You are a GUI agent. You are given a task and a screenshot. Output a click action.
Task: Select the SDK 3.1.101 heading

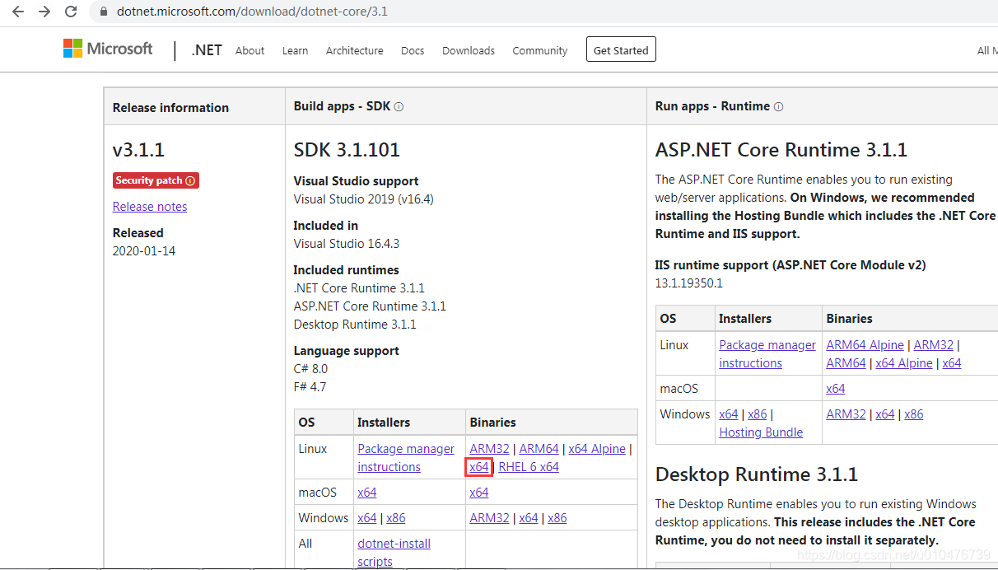point(347,150)
